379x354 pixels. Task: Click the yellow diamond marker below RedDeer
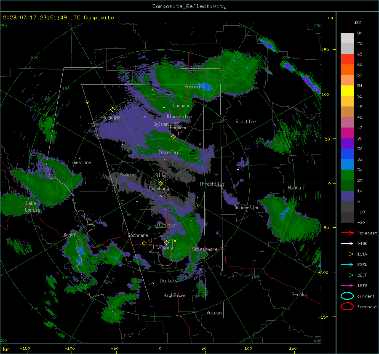(173, 137)
